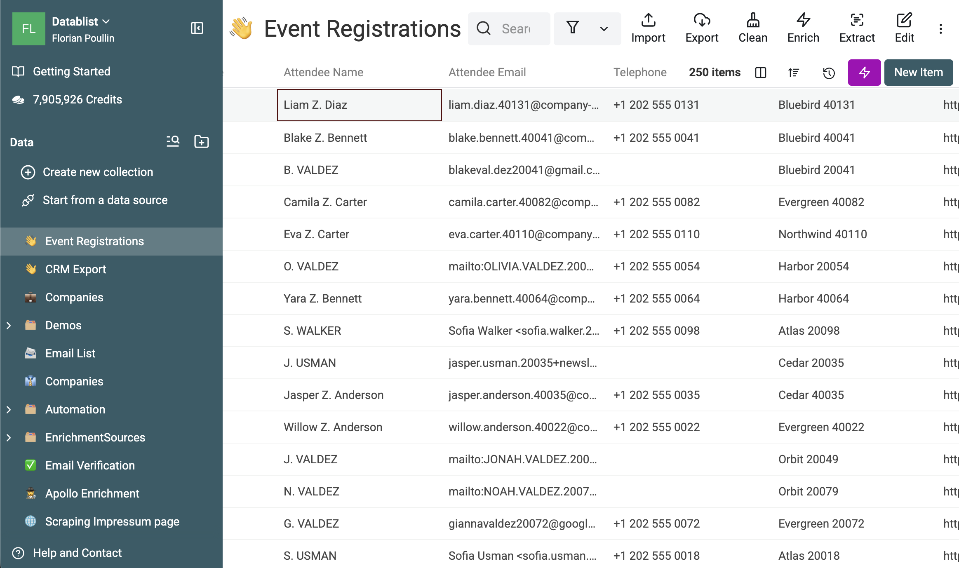This screenshot has height=568, width=959.
Task: Open the history clock icon
Action: coord(829,73)
